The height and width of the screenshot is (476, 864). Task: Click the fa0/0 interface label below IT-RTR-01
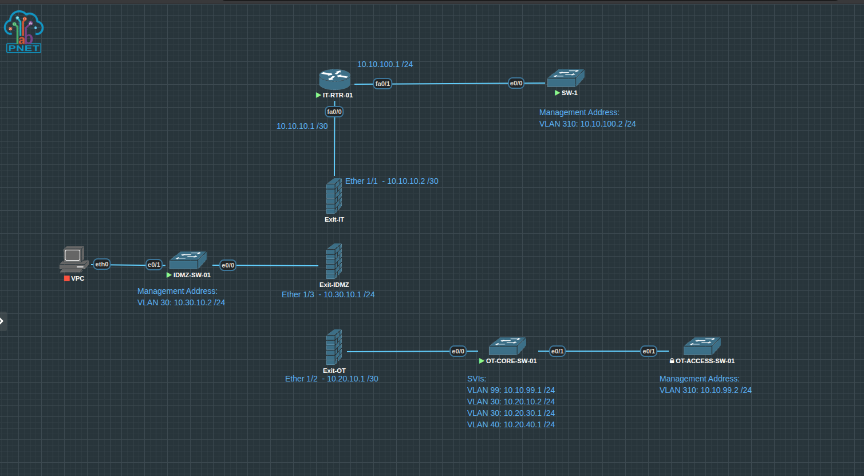point(334,112)
